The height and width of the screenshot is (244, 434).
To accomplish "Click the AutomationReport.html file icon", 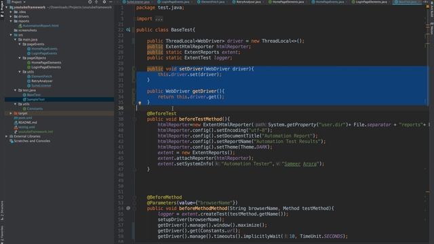I will coord(20,26).
